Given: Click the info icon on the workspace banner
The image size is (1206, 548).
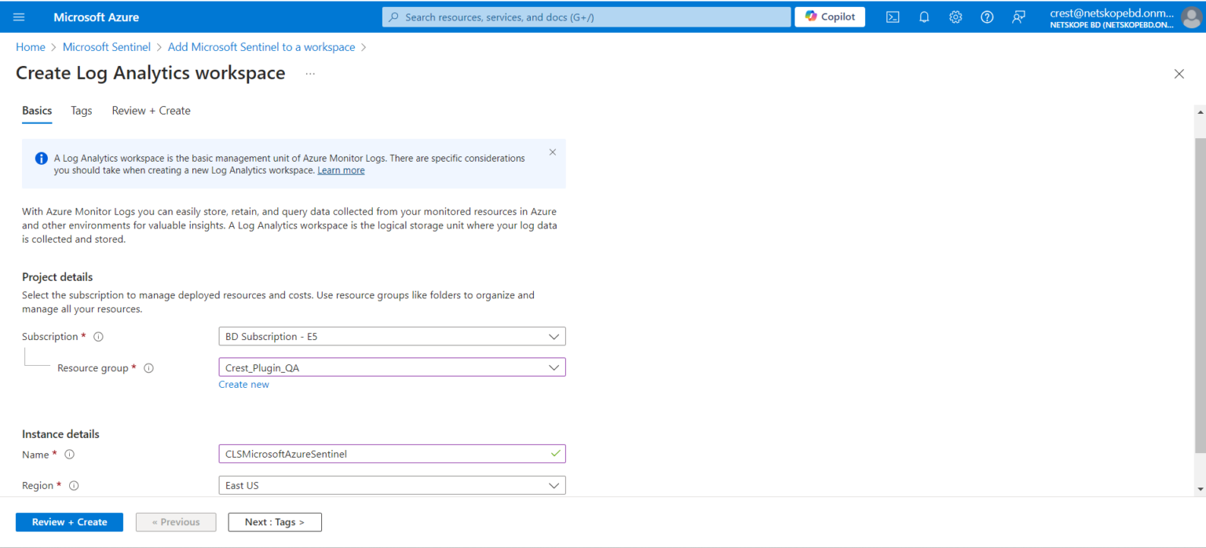Looking at the screenshot, I should [x=41, y=158].
